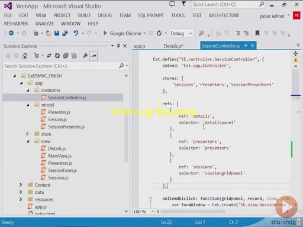Viewport: 303px width, 227px height.
Task: Open the Solution Explorer window options dropdown
Action: [112, 46]
